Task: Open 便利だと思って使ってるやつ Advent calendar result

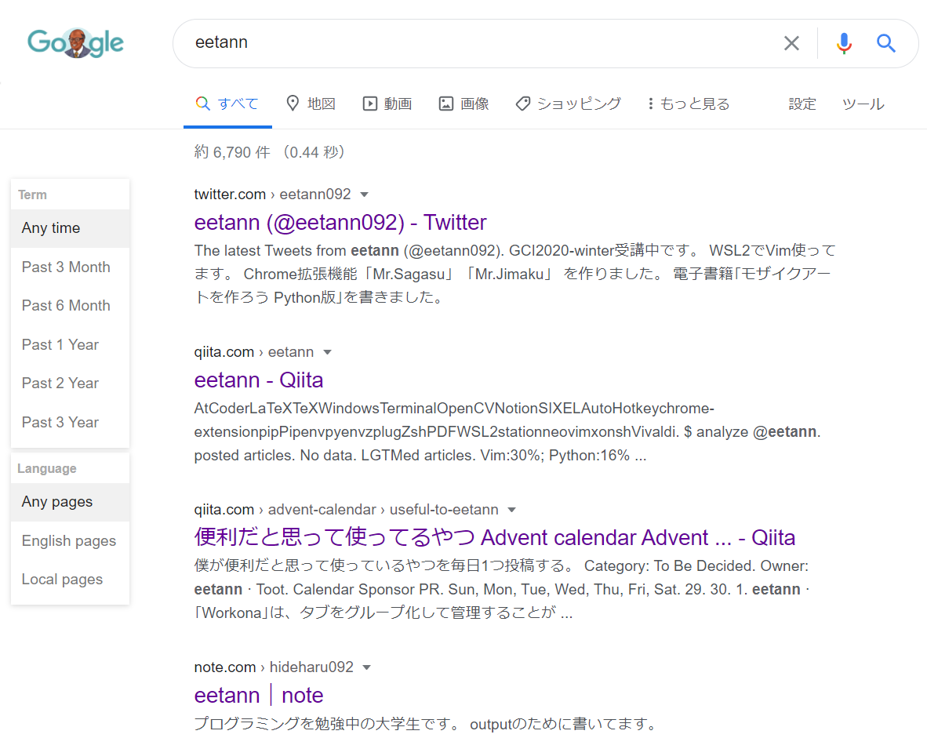Action: [494, 537]
